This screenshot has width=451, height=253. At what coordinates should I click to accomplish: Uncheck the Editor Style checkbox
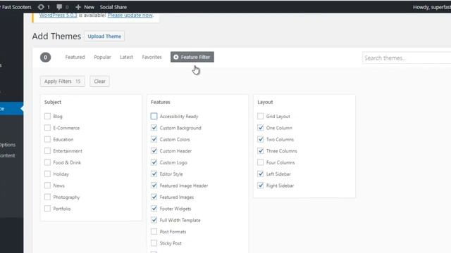tap(154, 174)
